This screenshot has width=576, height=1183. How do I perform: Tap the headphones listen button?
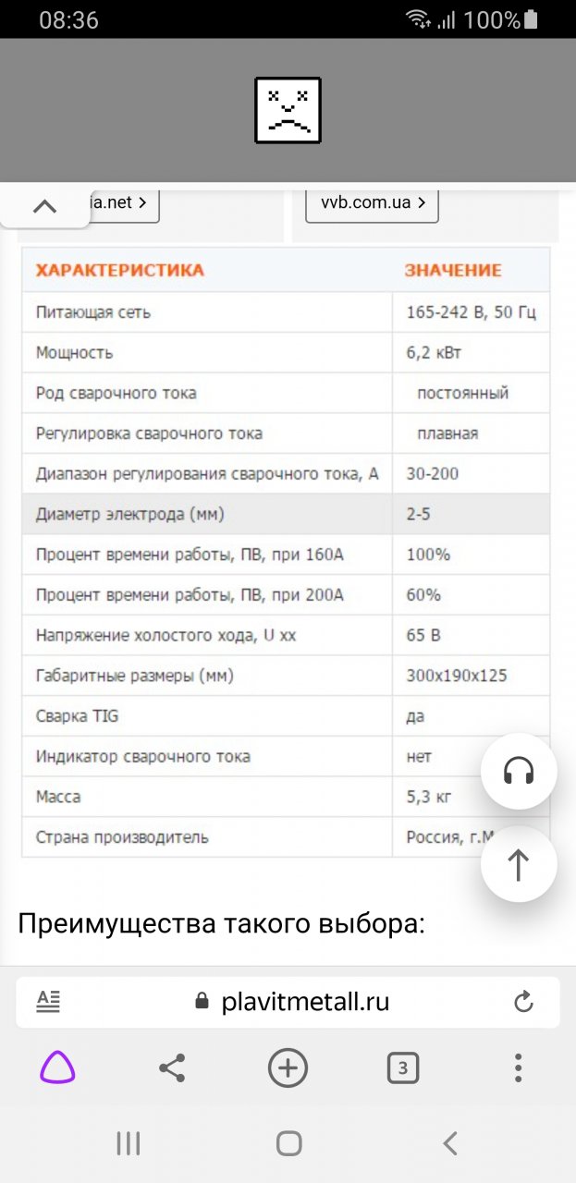tap(519, 771)
